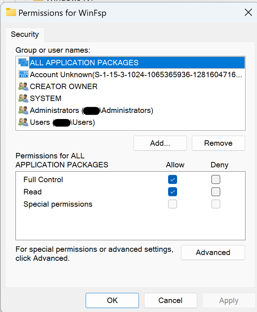Open Advanced security settings
The image size is (257, 312).
pos(213,252)
